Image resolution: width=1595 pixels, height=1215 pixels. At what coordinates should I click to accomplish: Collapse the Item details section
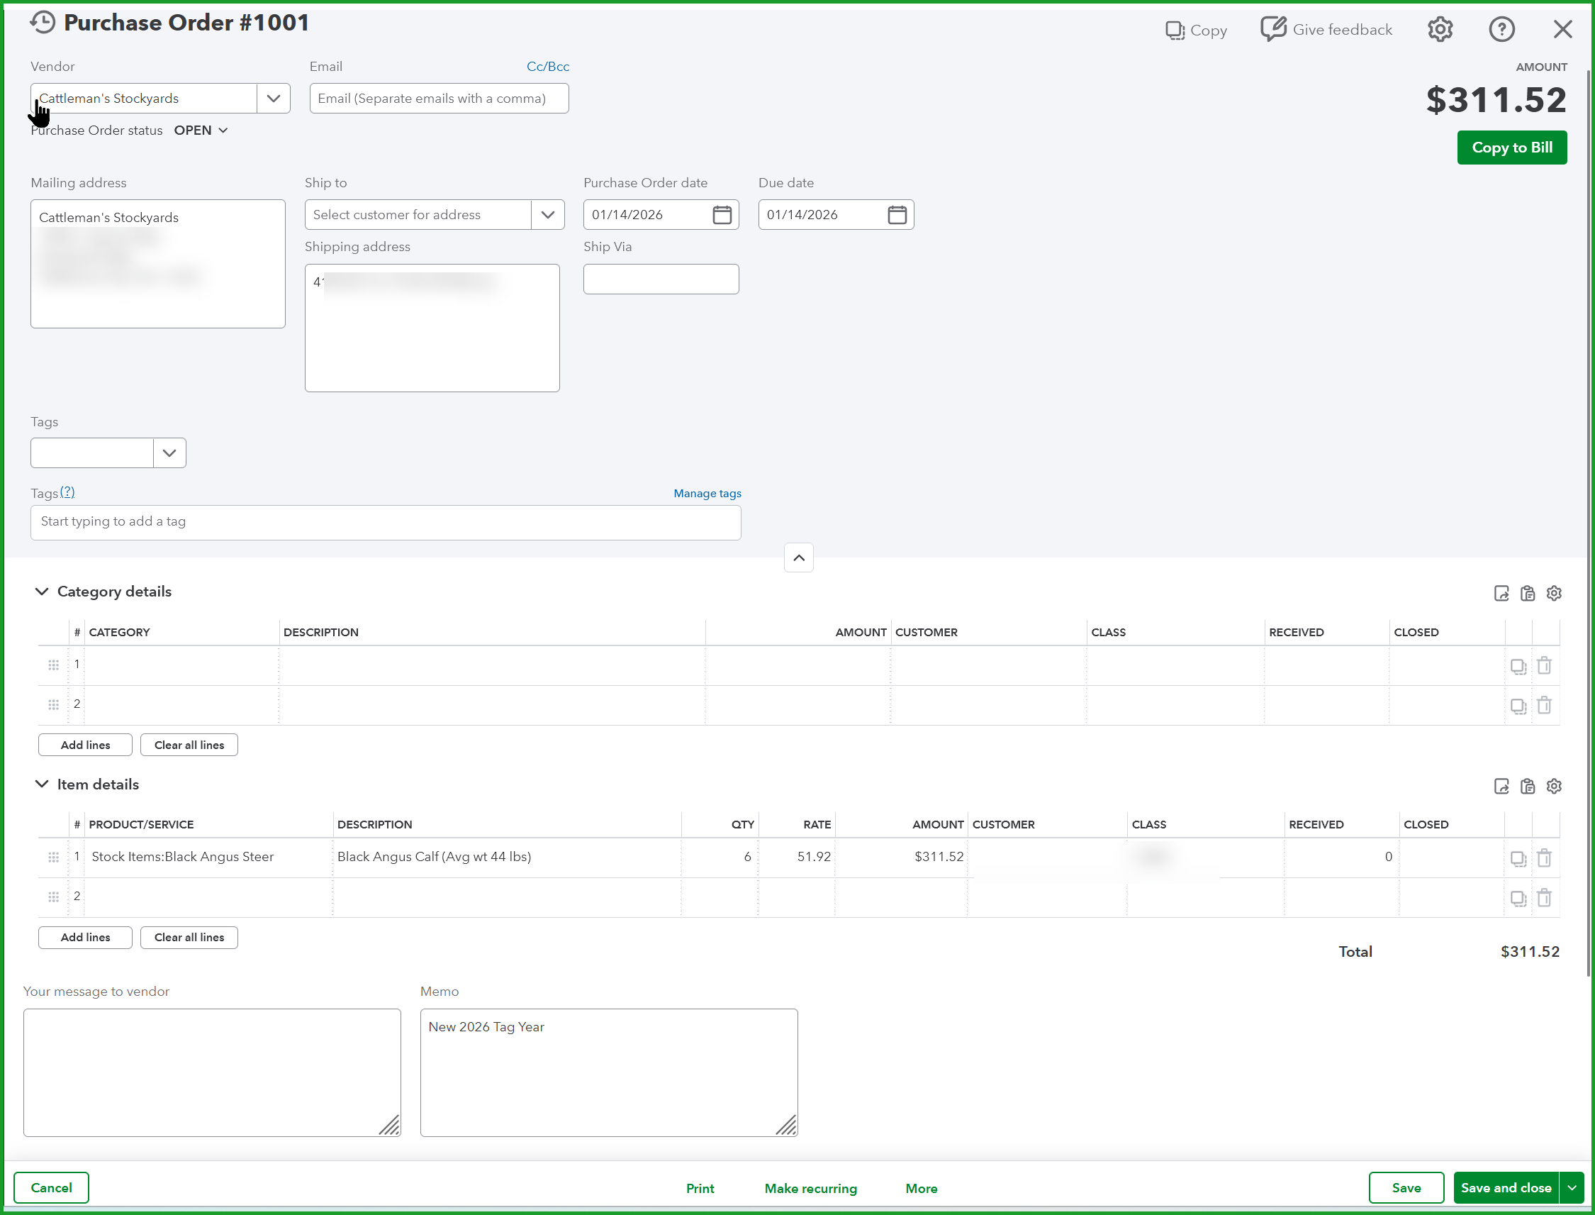[42, 784]
